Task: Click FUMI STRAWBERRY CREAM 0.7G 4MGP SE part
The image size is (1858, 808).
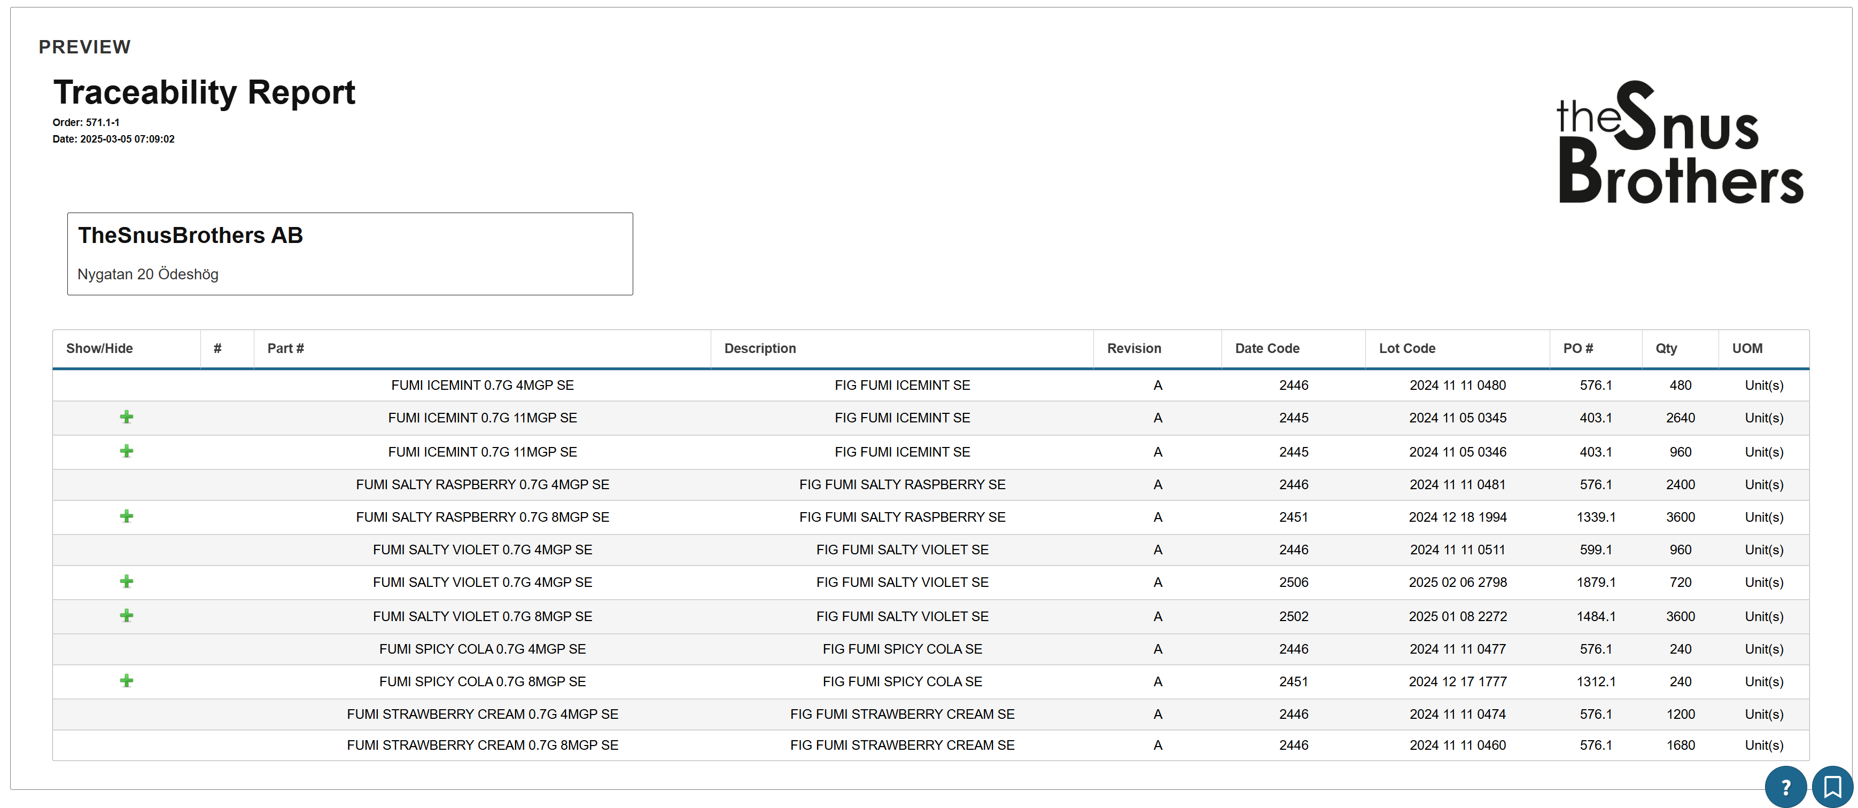Action: click(483, 713)
